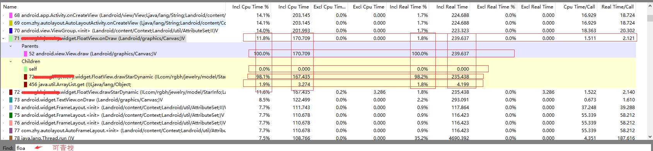Click blue color swatch of row 70
The image size is (653, 151).
pos(10,31)
